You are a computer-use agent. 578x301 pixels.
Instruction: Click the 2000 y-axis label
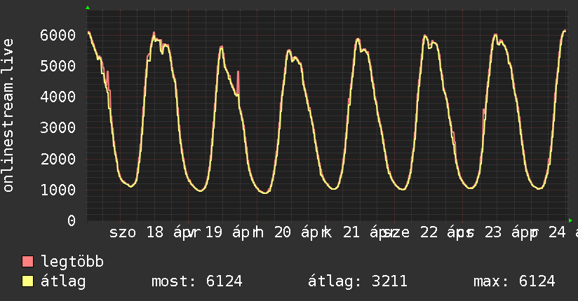coord(58,159)
